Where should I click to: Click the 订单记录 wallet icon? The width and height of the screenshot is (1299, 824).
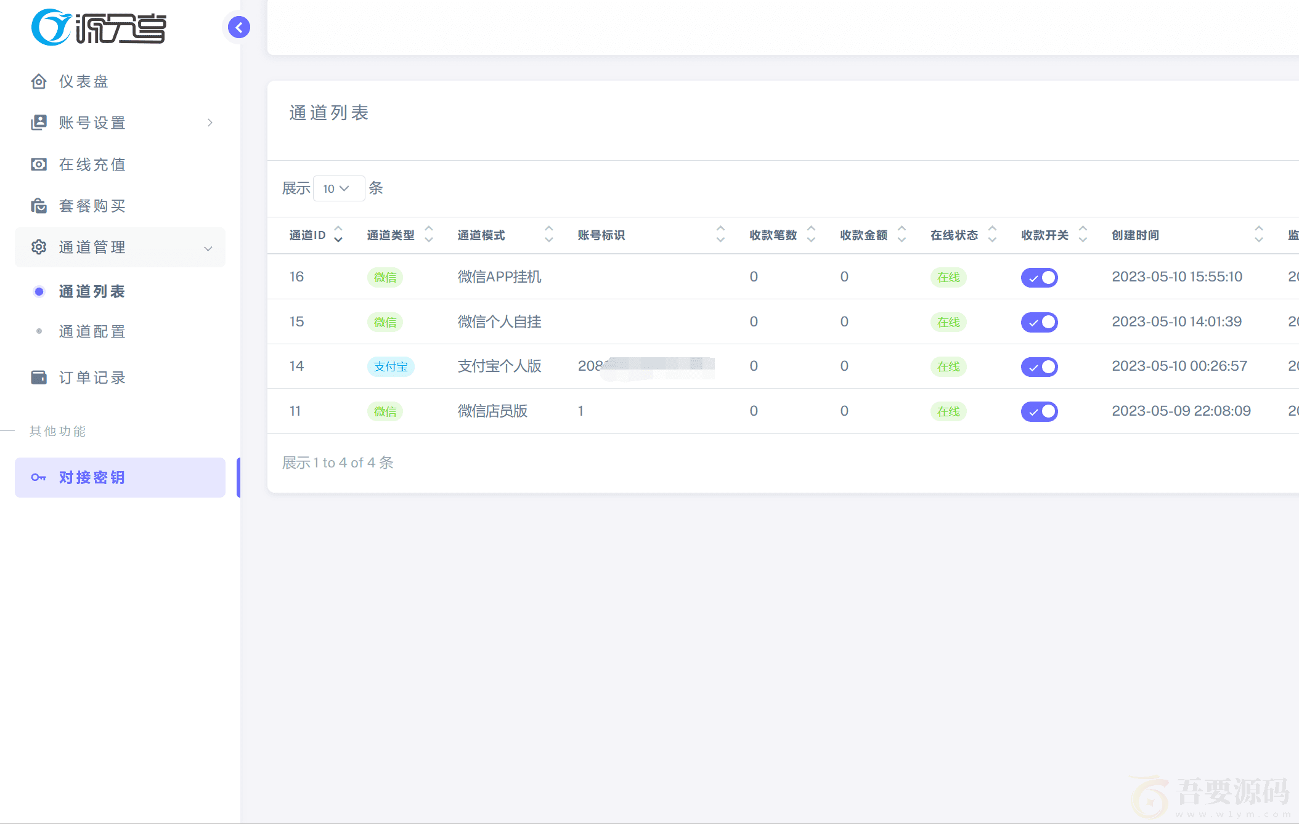coord(39,378)
